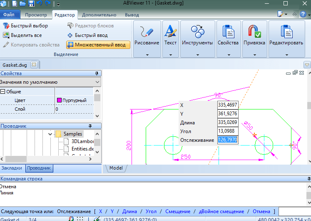Collapse the Общие property group
Screen dimensions: 311x221
pyautogui.click(x=2, y=92)
